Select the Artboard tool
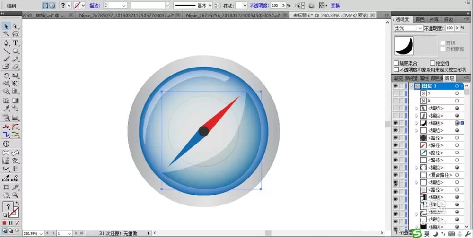The height and width of the screenshot is (238, 473). [6, 187]
